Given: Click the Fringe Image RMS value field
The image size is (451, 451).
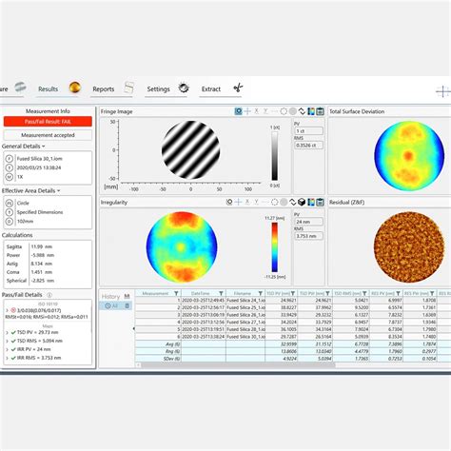Looking at the screenshot, I should click(x=308, y=146).
